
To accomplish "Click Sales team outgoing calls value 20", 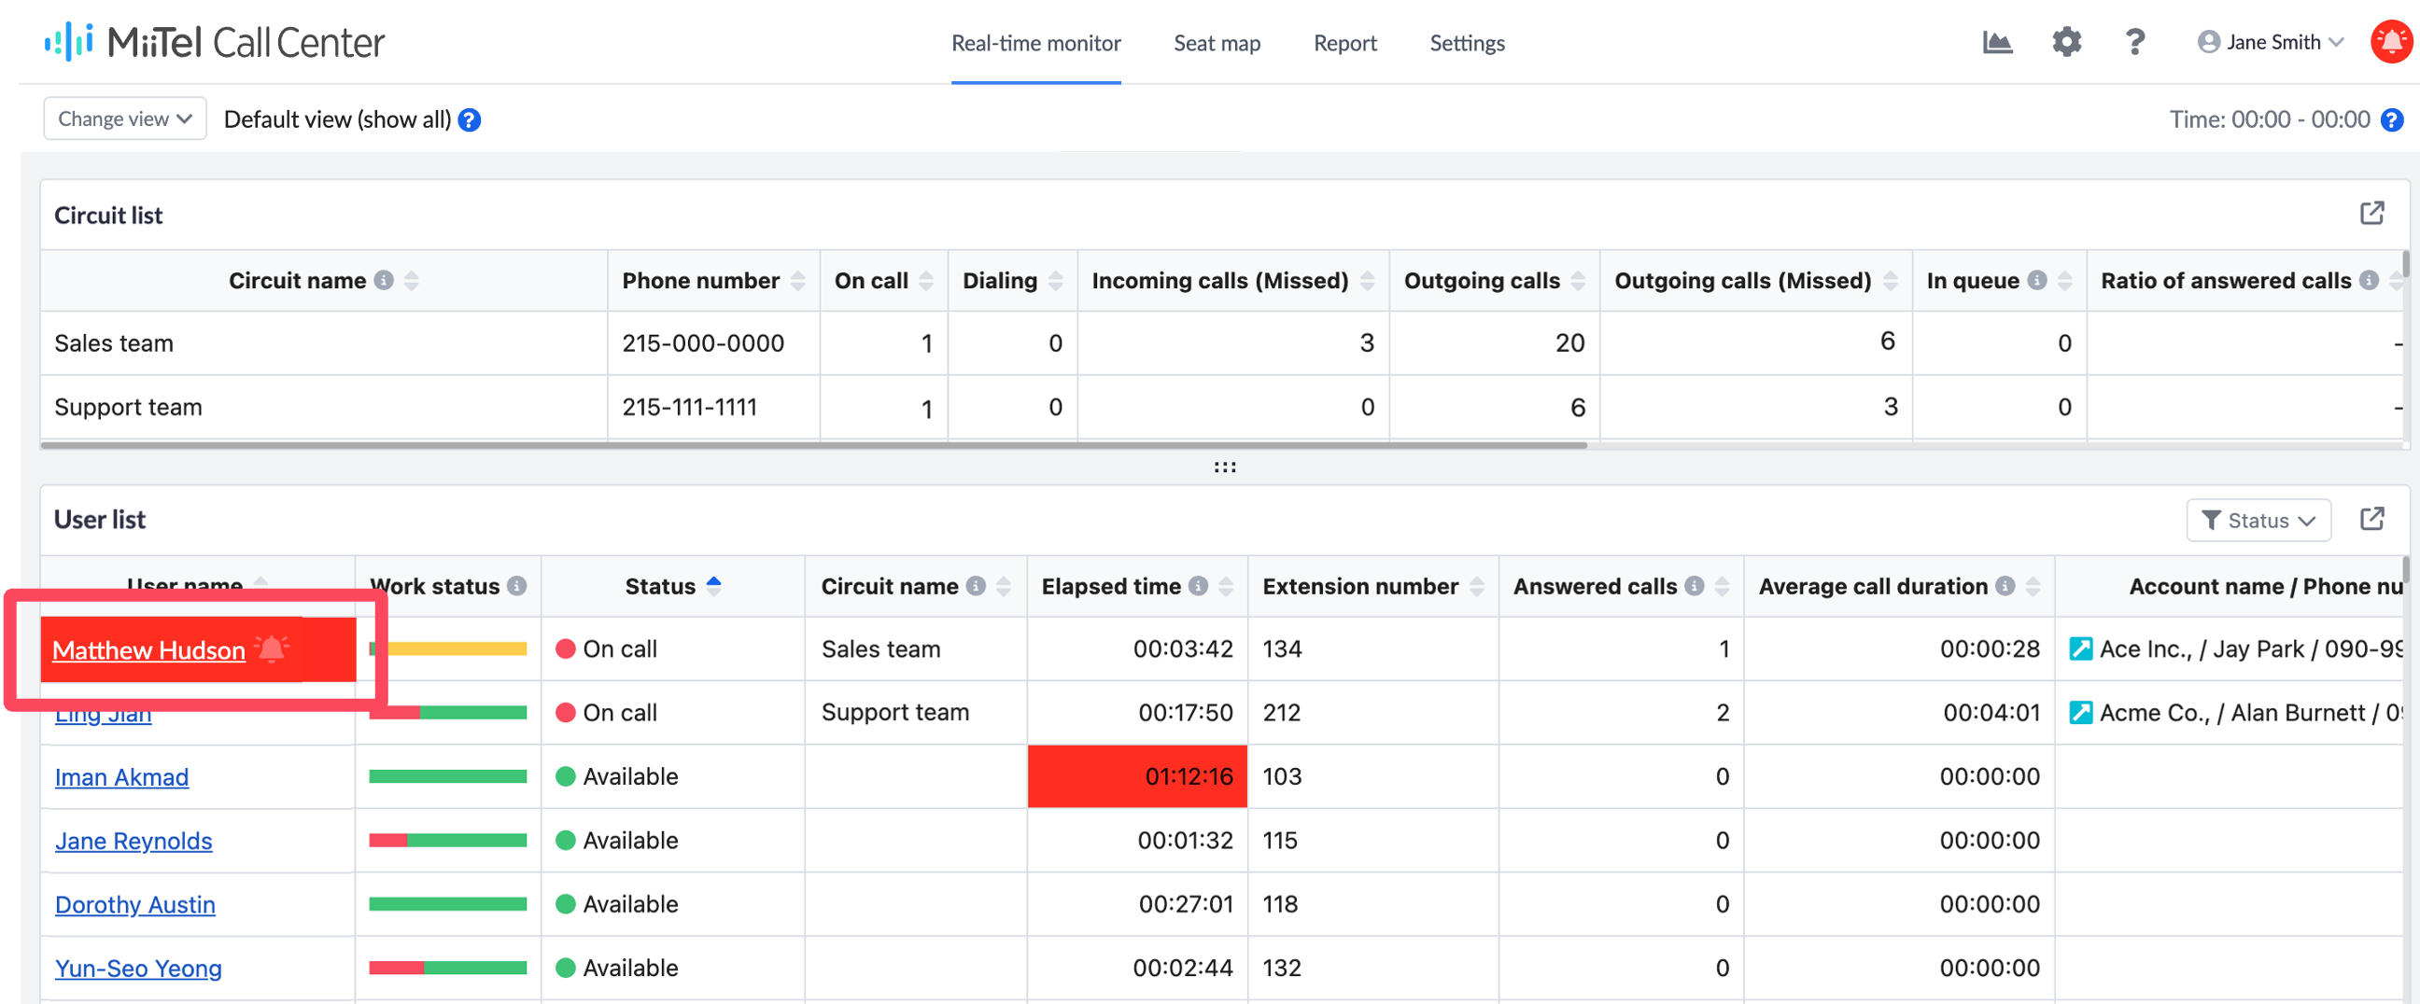I will [1569, 343].
